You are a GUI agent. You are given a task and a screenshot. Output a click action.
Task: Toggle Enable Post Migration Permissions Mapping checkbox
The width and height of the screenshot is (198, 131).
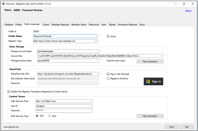(x=9, y=92)
